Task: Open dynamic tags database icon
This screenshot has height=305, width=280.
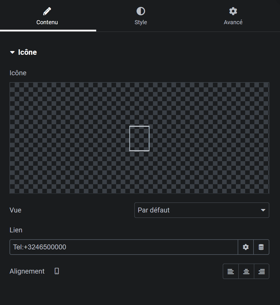Action: pyautogui.click(x=261, y=247)
